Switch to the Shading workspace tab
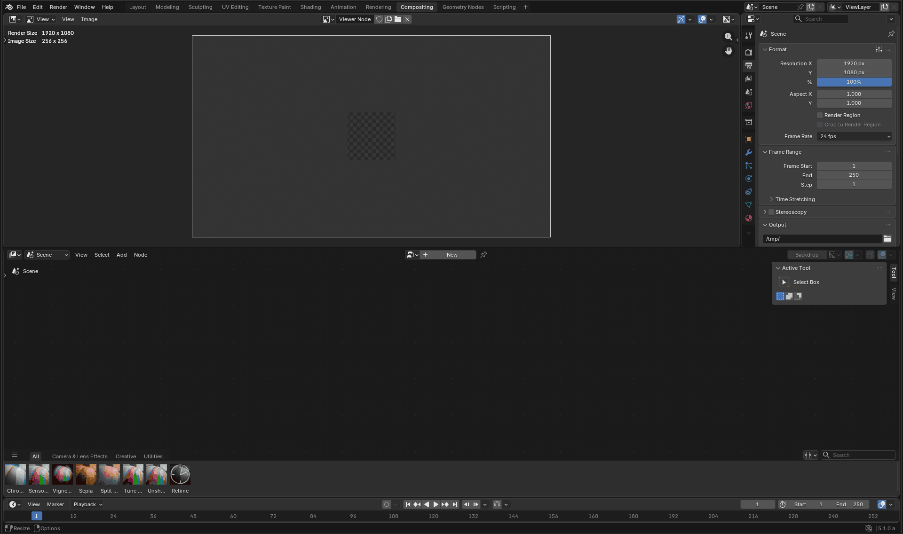 [310, 7]
